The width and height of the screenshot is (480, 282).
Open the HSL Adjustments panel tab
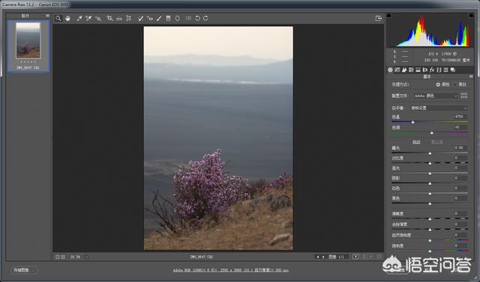411,70
